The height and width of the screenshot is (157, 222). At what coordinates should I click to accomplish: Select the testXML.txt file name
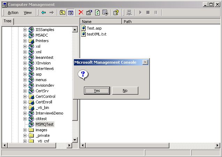pyautogui.click(x=97, y=34)
